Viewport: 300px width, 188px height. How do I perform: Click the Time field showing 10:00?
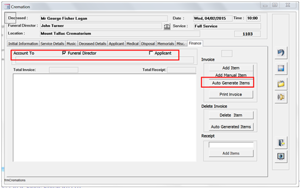pyautogui.click(x=253, y=18)
